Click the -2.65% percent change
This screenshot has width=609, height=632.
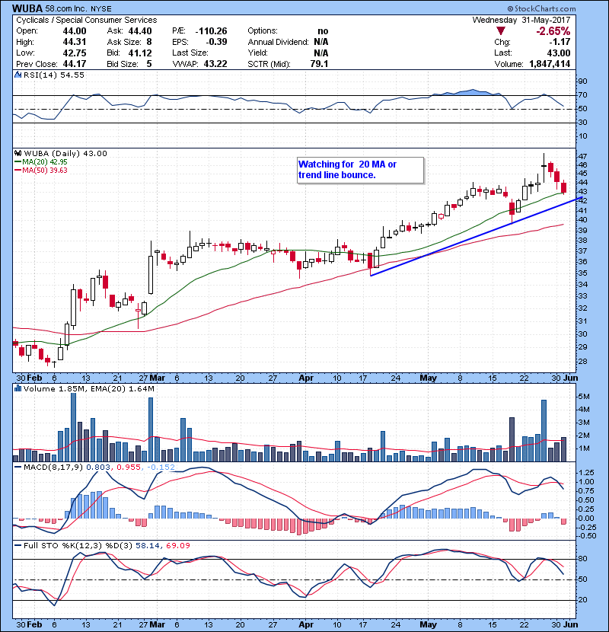[x=553, y=31]
